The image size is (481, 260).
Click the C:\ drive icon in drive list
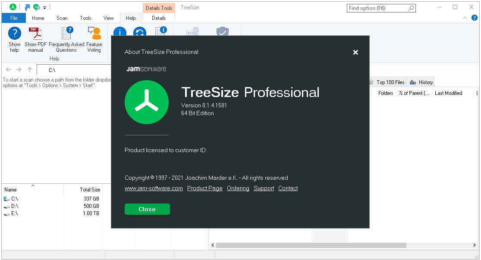[6, 199]
